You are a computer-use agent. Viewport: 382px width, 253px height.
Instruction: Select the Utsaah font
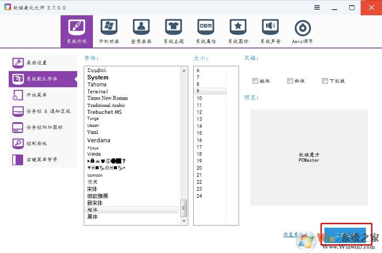click(x=93, y=126)
